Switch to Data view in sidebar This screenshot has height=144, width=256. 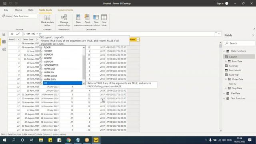4,42
